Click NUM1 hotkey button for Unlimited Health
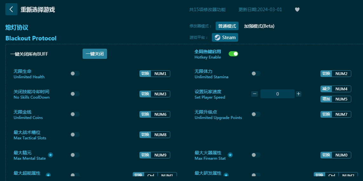 (155, 74)
